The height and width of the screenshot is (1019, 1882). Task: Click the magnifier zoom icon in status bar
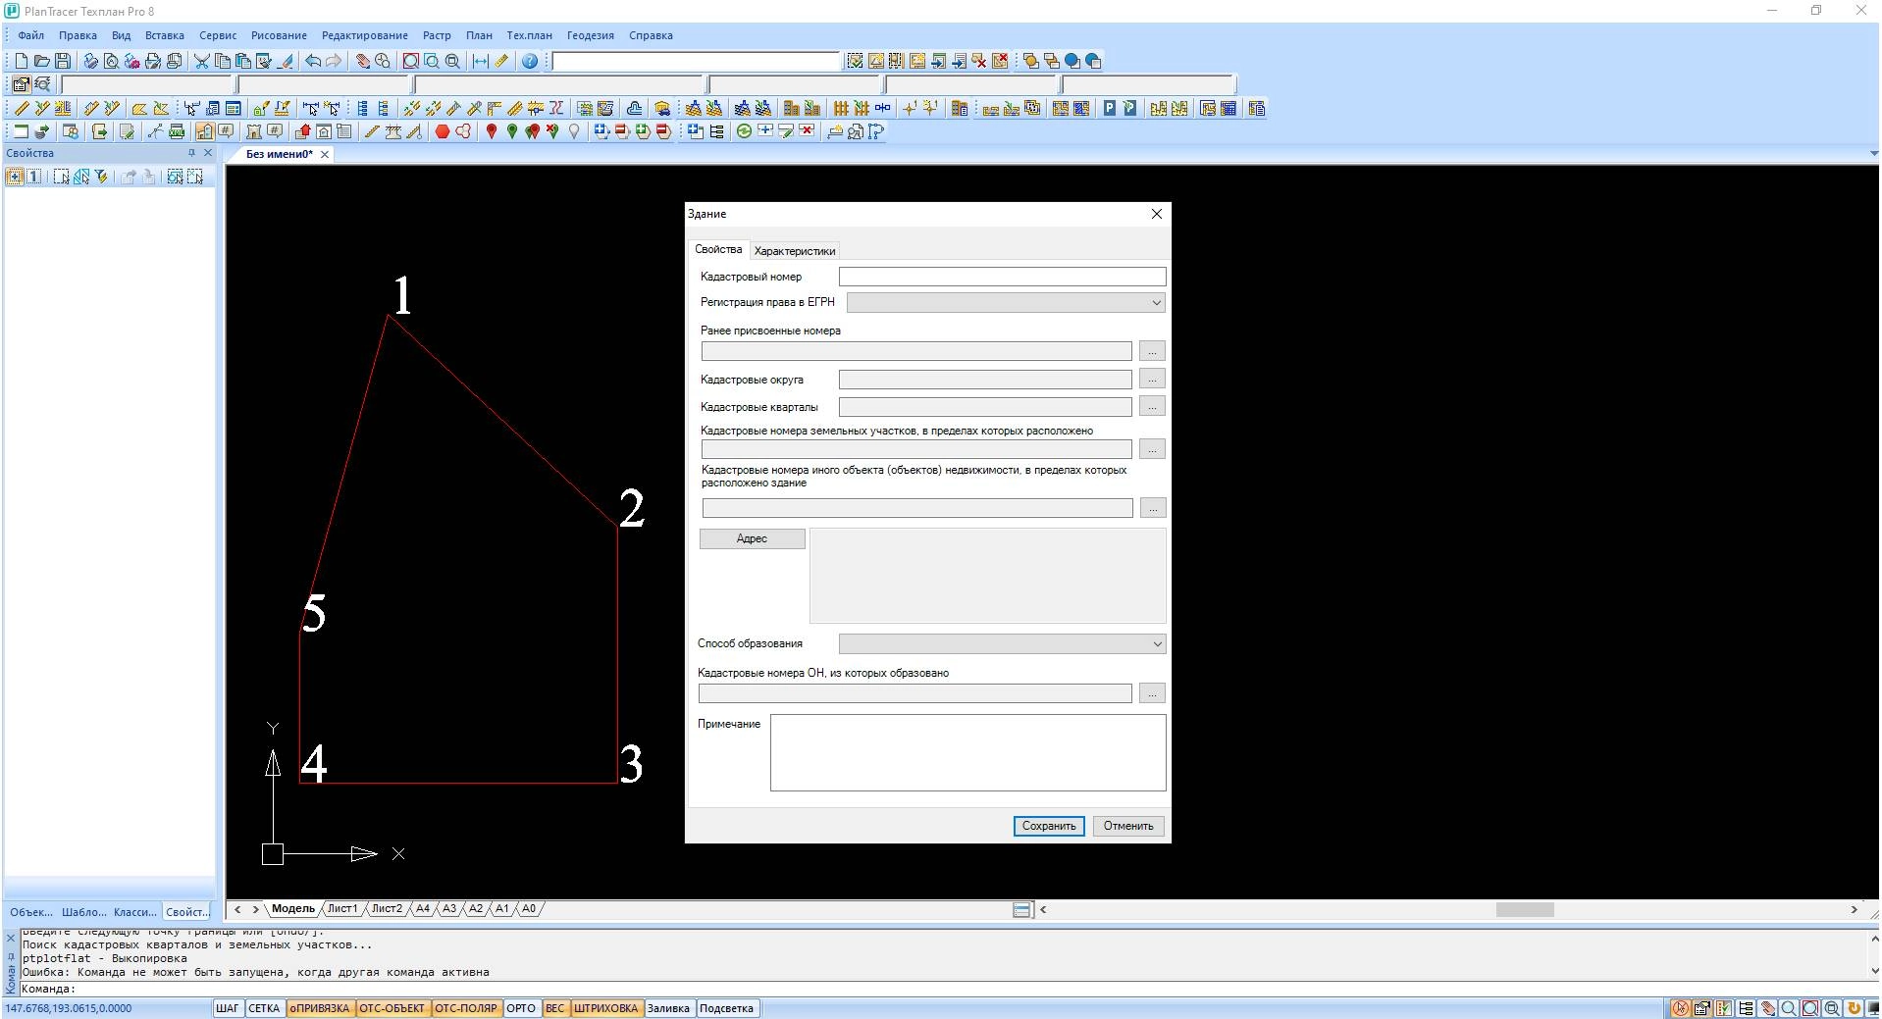tap(1789, 1008)
